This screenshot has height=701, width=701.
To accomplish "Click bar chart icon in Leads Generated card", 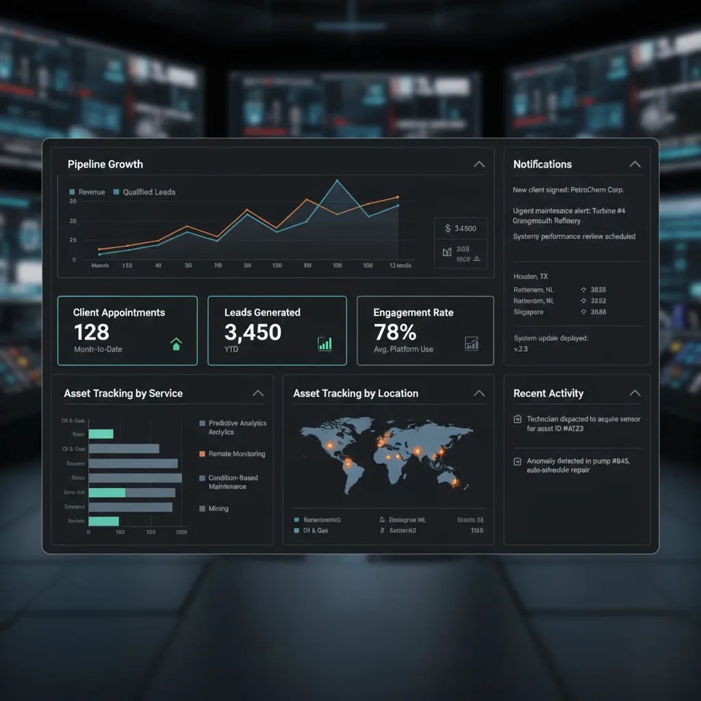I will pyautogui.click(x=324, y=344).
